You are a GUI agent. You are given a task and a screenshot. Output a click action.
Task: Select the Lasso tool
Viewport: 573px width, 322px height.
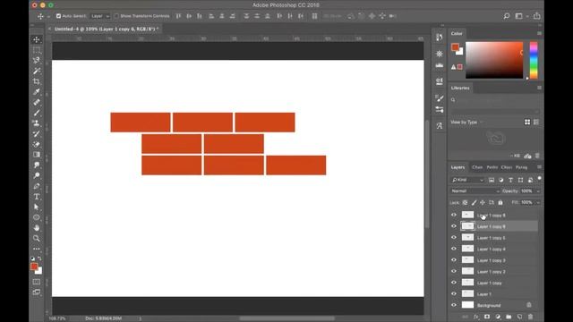[x=37, y=60]
